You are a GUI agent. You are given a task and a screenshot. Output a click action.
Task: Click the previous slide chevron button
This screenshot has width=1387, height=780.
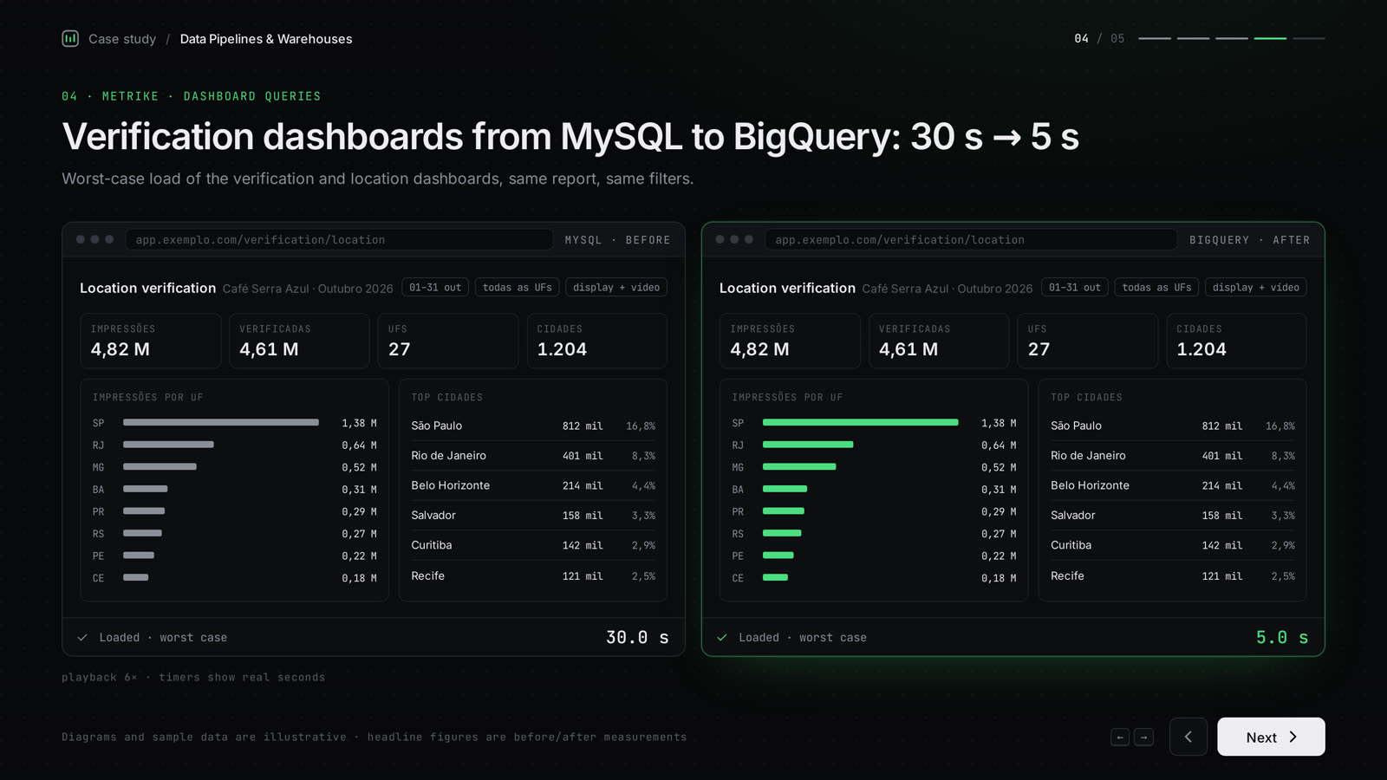tap(1188, 737)
